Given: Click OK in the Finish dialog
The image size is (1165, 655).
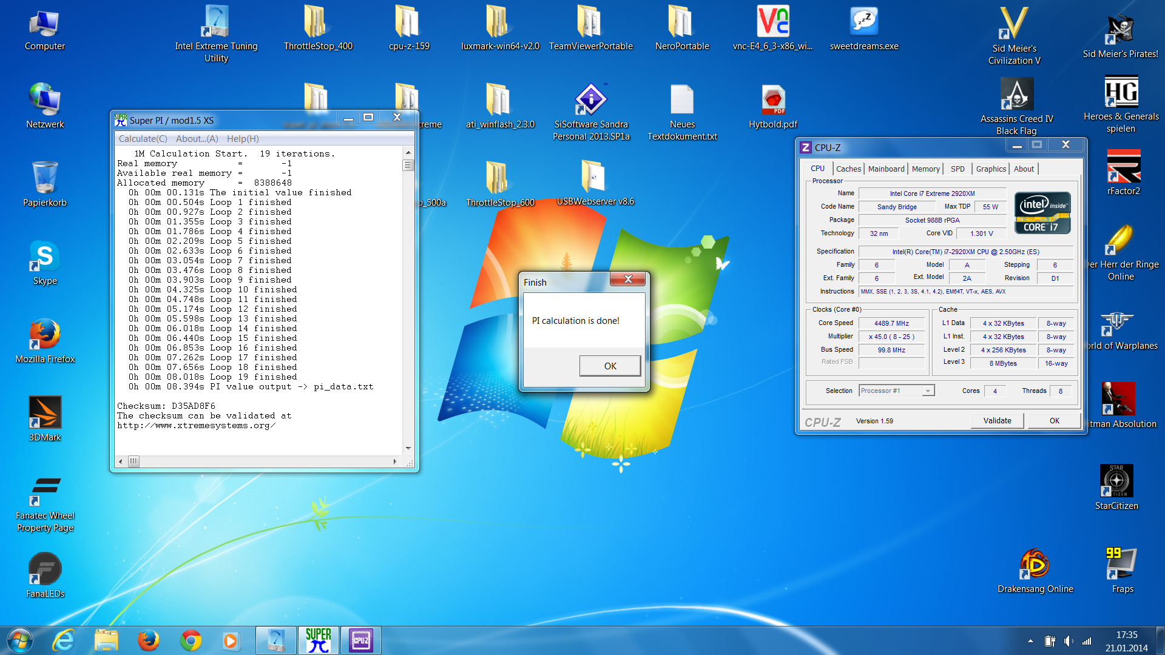Looking at the screenshot, I should [x=610, y=366].
